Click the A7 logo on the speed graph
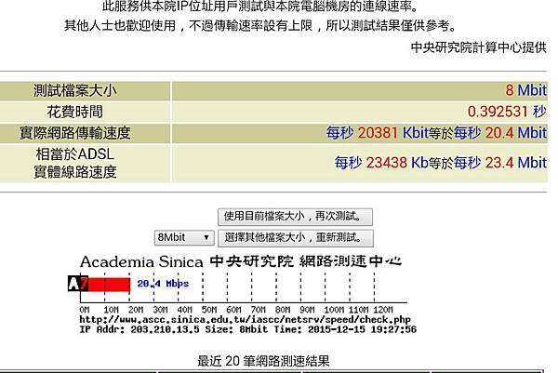558x373 pixels. click(x=78, y=284)
